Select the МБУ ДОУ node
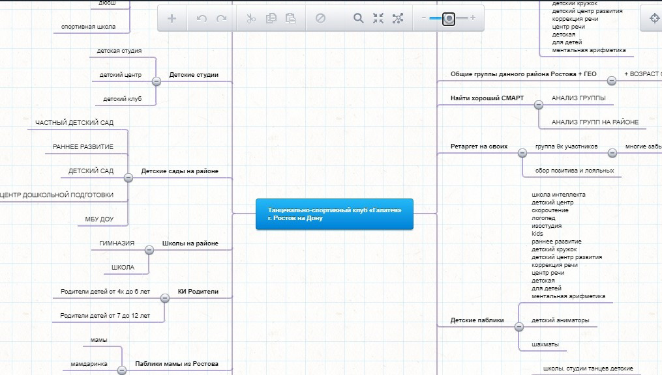 (x=99, y=219)
